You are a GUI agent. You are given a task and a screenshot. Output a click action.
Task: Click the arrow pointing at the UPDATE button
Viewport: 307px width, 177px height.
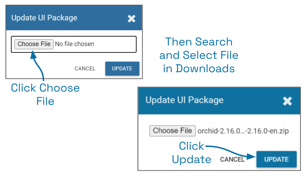tap(232, 151)
